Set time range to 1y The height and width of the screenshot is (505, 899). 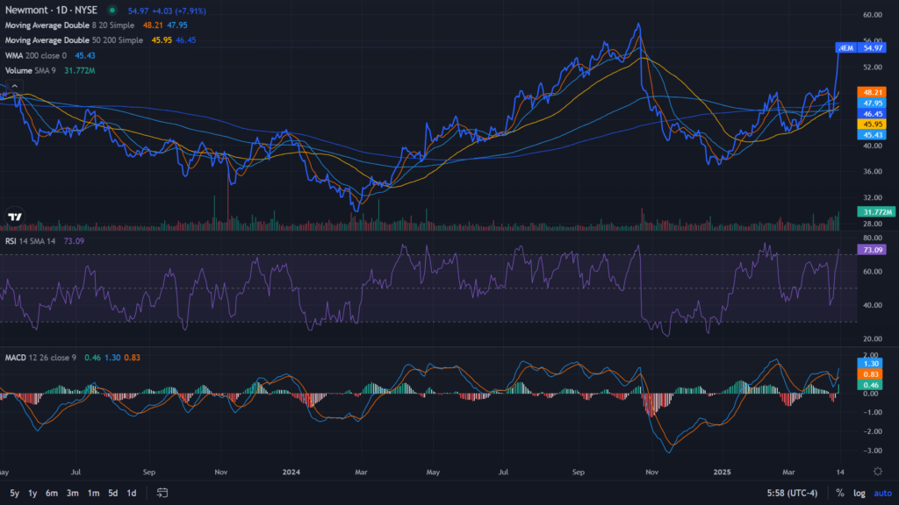pos(32,493)
